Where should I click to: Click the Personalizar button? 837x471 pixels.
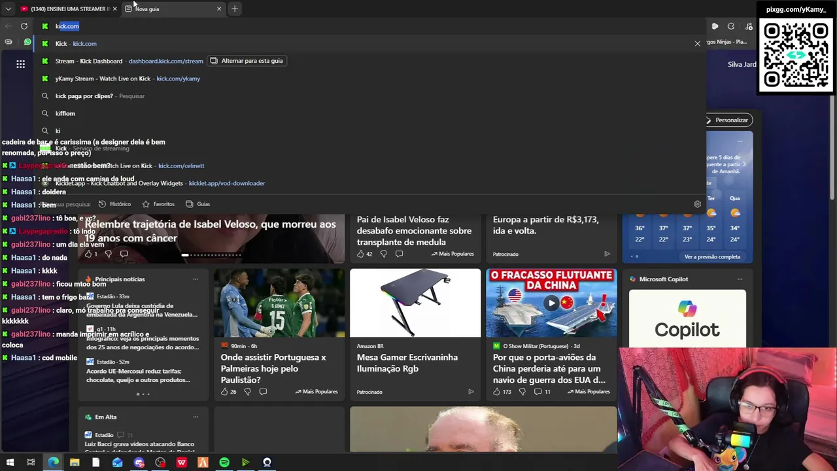pyautogui.click(x=728, y=120)
